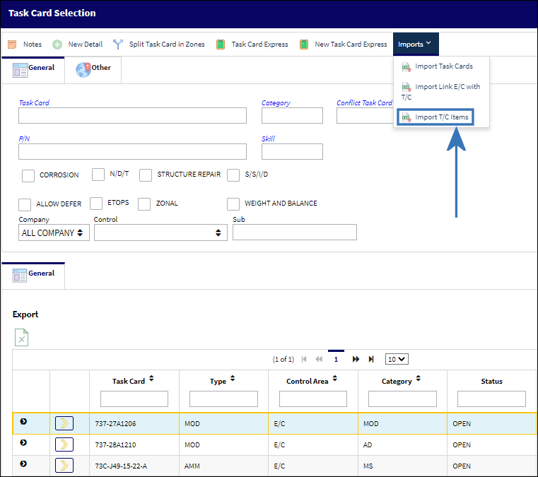Open the Task Card field label link
Viewport: 538px width, 477px height.
tap(34, 103)
